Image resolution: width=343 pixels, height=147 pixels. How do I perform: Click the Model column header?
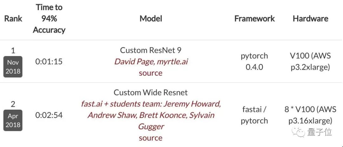tap(151, 18)
